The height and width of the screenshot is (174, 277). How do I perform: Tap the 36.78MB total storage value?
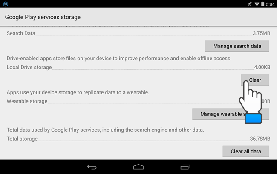tap(260, 139)
